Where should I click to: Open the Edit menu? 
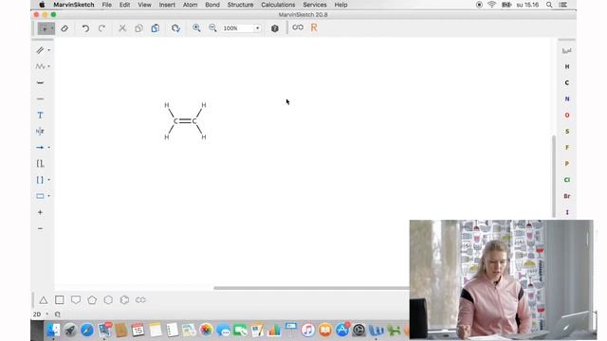pyautogui.click(x=124, y=5)
